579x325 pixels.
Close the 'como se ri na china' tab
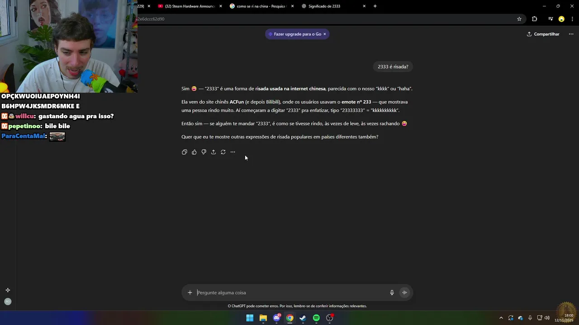(x=292, y=6)
